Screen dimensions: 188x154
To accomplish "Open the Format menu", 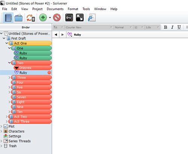I will pos(73,9).
